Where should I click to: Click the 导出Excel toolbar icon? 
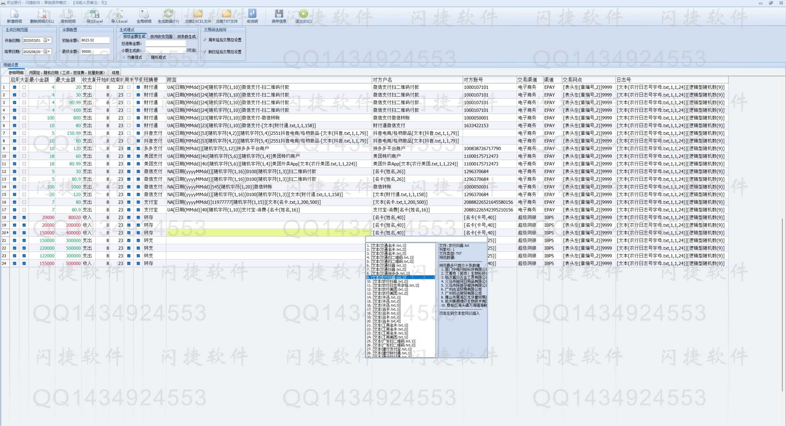click(x=94, y=14)
